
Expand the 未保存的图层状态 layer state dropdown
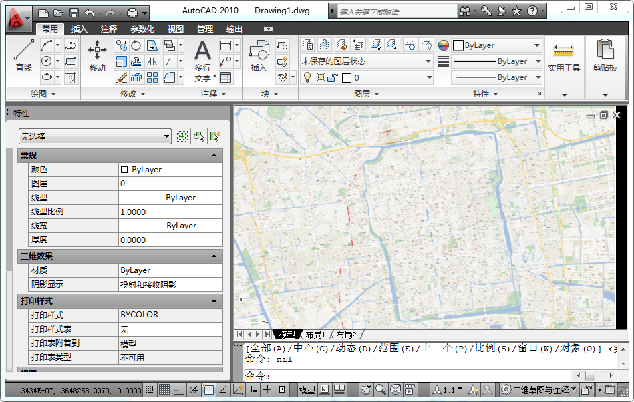365,61
